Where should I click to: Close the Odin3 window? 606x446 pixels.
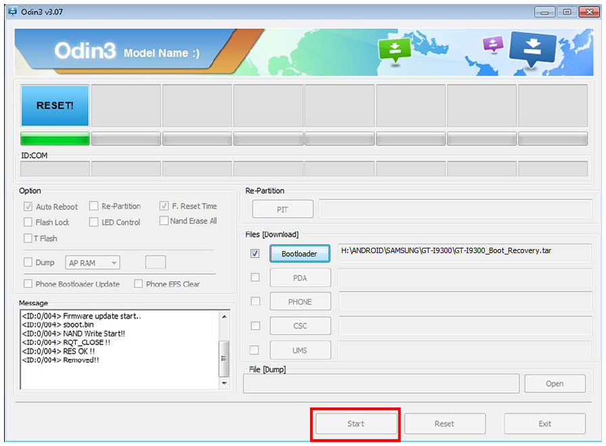tap(589, 12)
